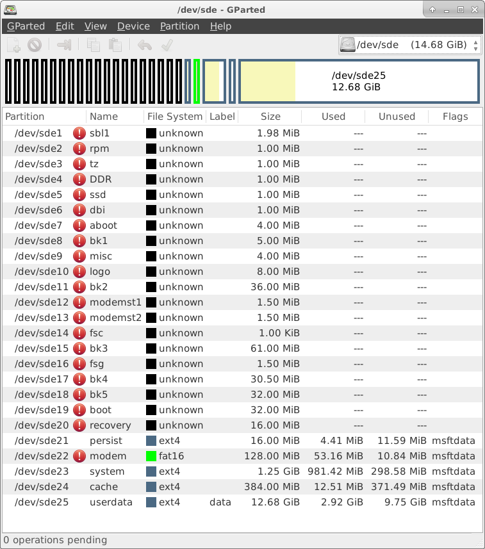Click the 'bk1' partition name
Viewport: 485px width, 549px height.
[x=99, y=241]
